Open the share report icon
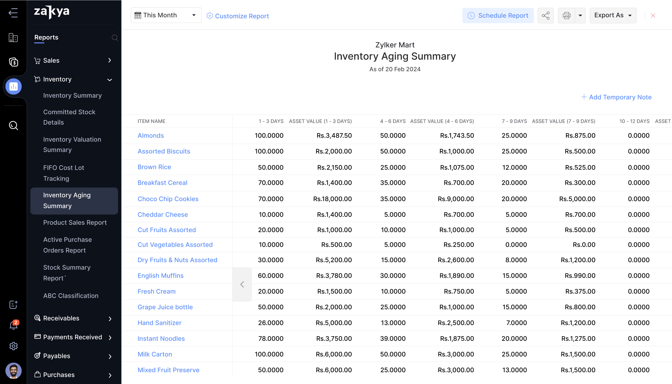This screenshot has height=384, width=672. pos(546,15)
